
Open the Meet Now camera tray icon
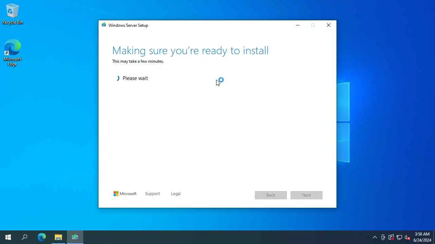(383, 237)
